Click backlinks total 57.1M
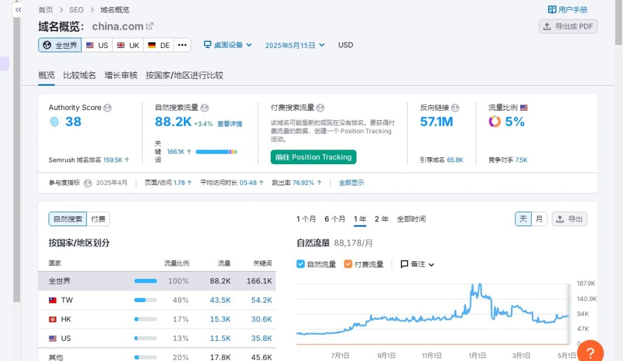Image resolution: width=623 pixels, height=361 pixels. (437, 122)
